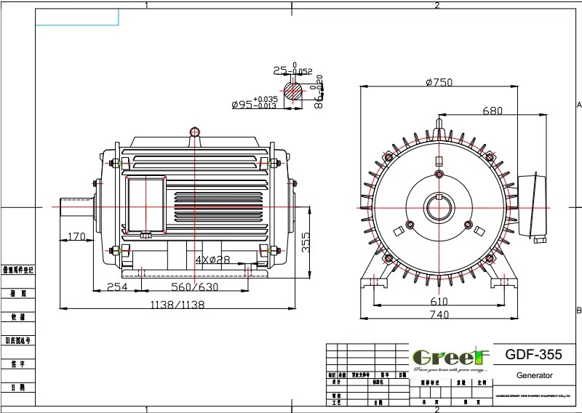The height and width of the screenshot is (413, 582).
Task: Click the 355 shaft height dimension
Action: click(x=306, y=242)
